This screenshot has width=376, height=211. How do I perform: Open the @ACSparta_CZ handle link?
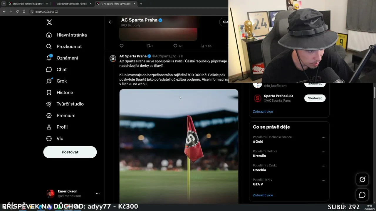point(164,56)
